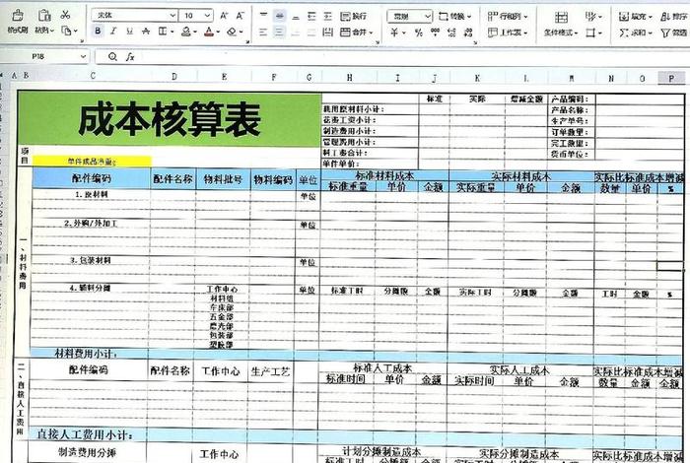Click the increase decimal places icon
The height and width of the screenshot is (463, 690).
(x=451, y=33)
